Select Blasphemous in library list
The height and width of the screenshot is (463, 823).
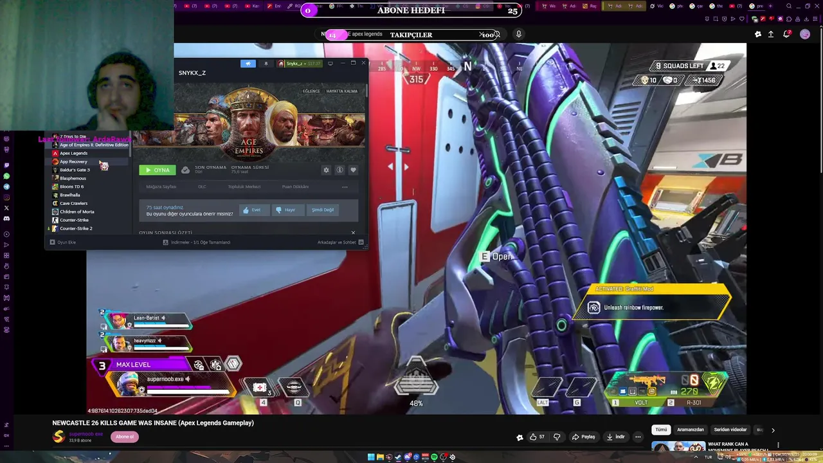pyautogui.click(x=73, y=178)
